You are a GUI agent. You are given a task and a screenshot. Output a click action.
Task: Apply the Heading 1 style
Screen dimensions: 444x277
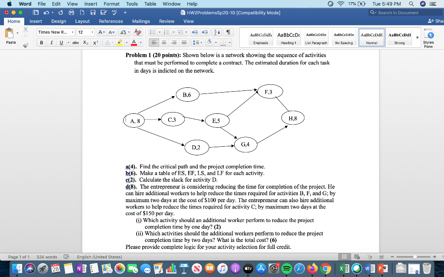288,38
